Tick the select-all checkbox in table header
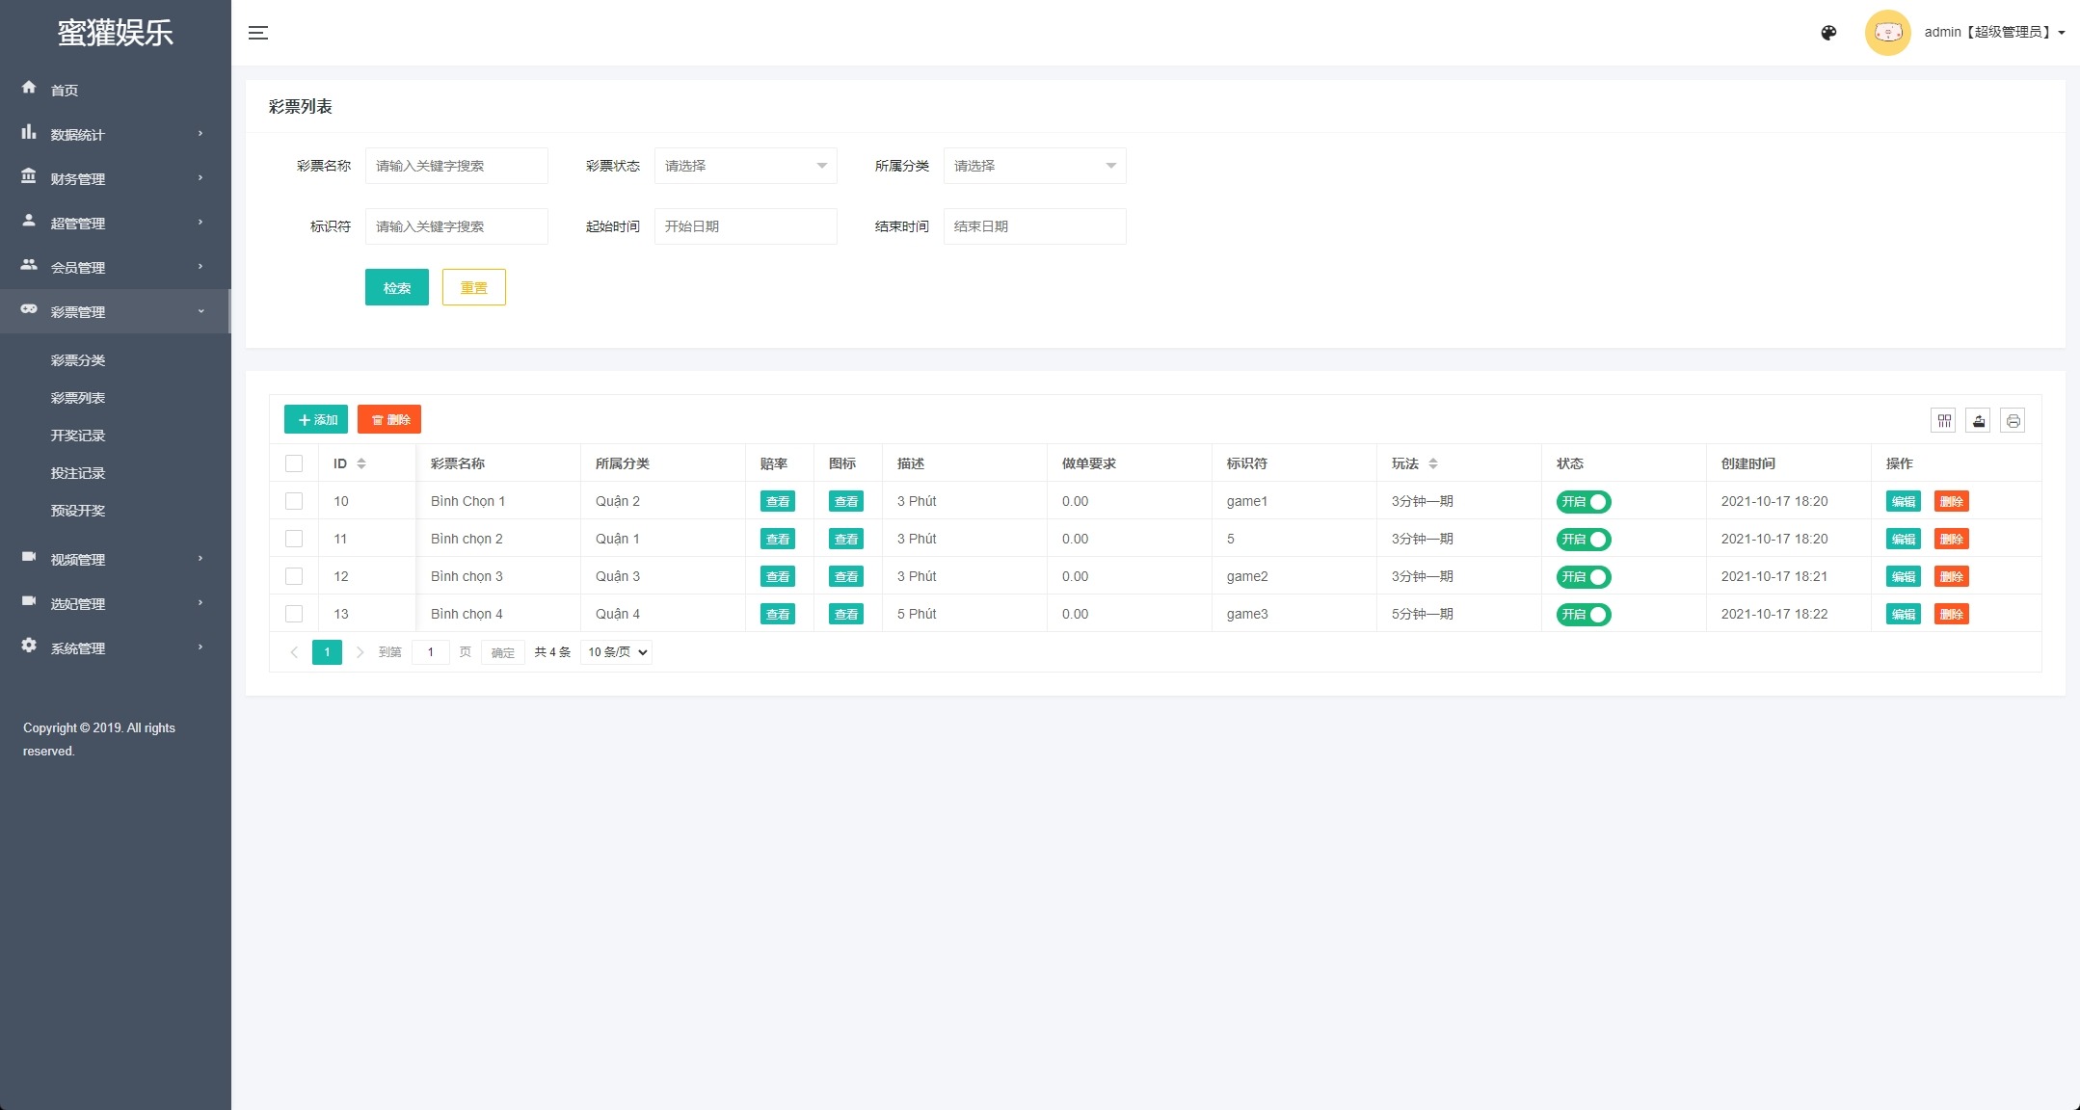The width and height of the screenshot is (2080, 1110). [294, 463]
